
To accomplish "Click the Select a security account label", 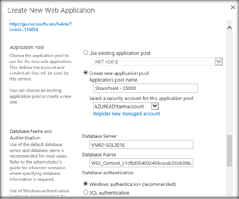I will (141, 98).
